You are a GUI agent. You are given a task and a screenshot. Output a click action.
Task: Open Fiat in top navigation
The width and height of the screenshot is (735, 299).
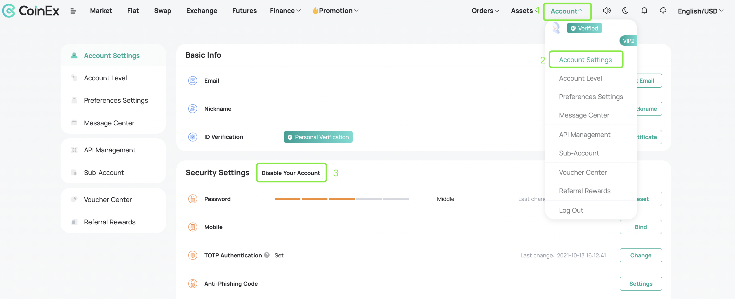pyautogui.click(x=133, y=11)
